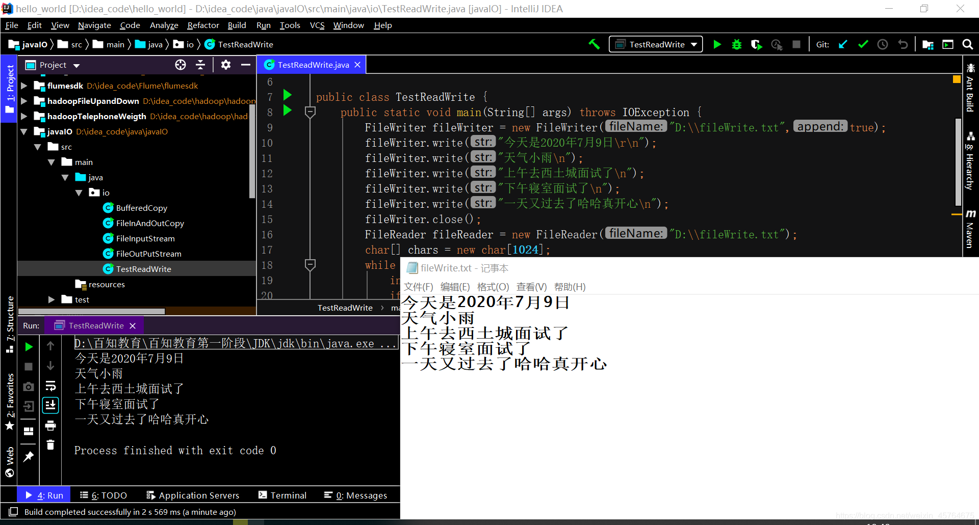This screenshot has height=525, width=979.
Task: Clear Run console with trash icon
Action: click(x=50, y=445)
